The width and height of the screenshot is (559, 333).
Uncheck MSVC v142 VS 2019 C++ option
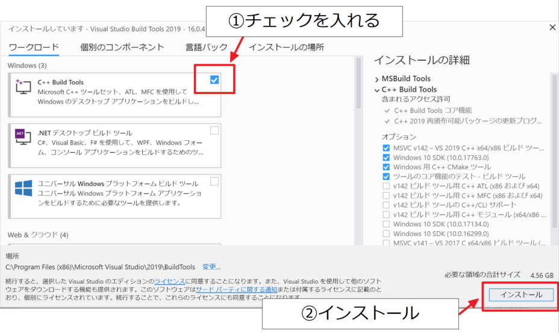tap(386, 148)
